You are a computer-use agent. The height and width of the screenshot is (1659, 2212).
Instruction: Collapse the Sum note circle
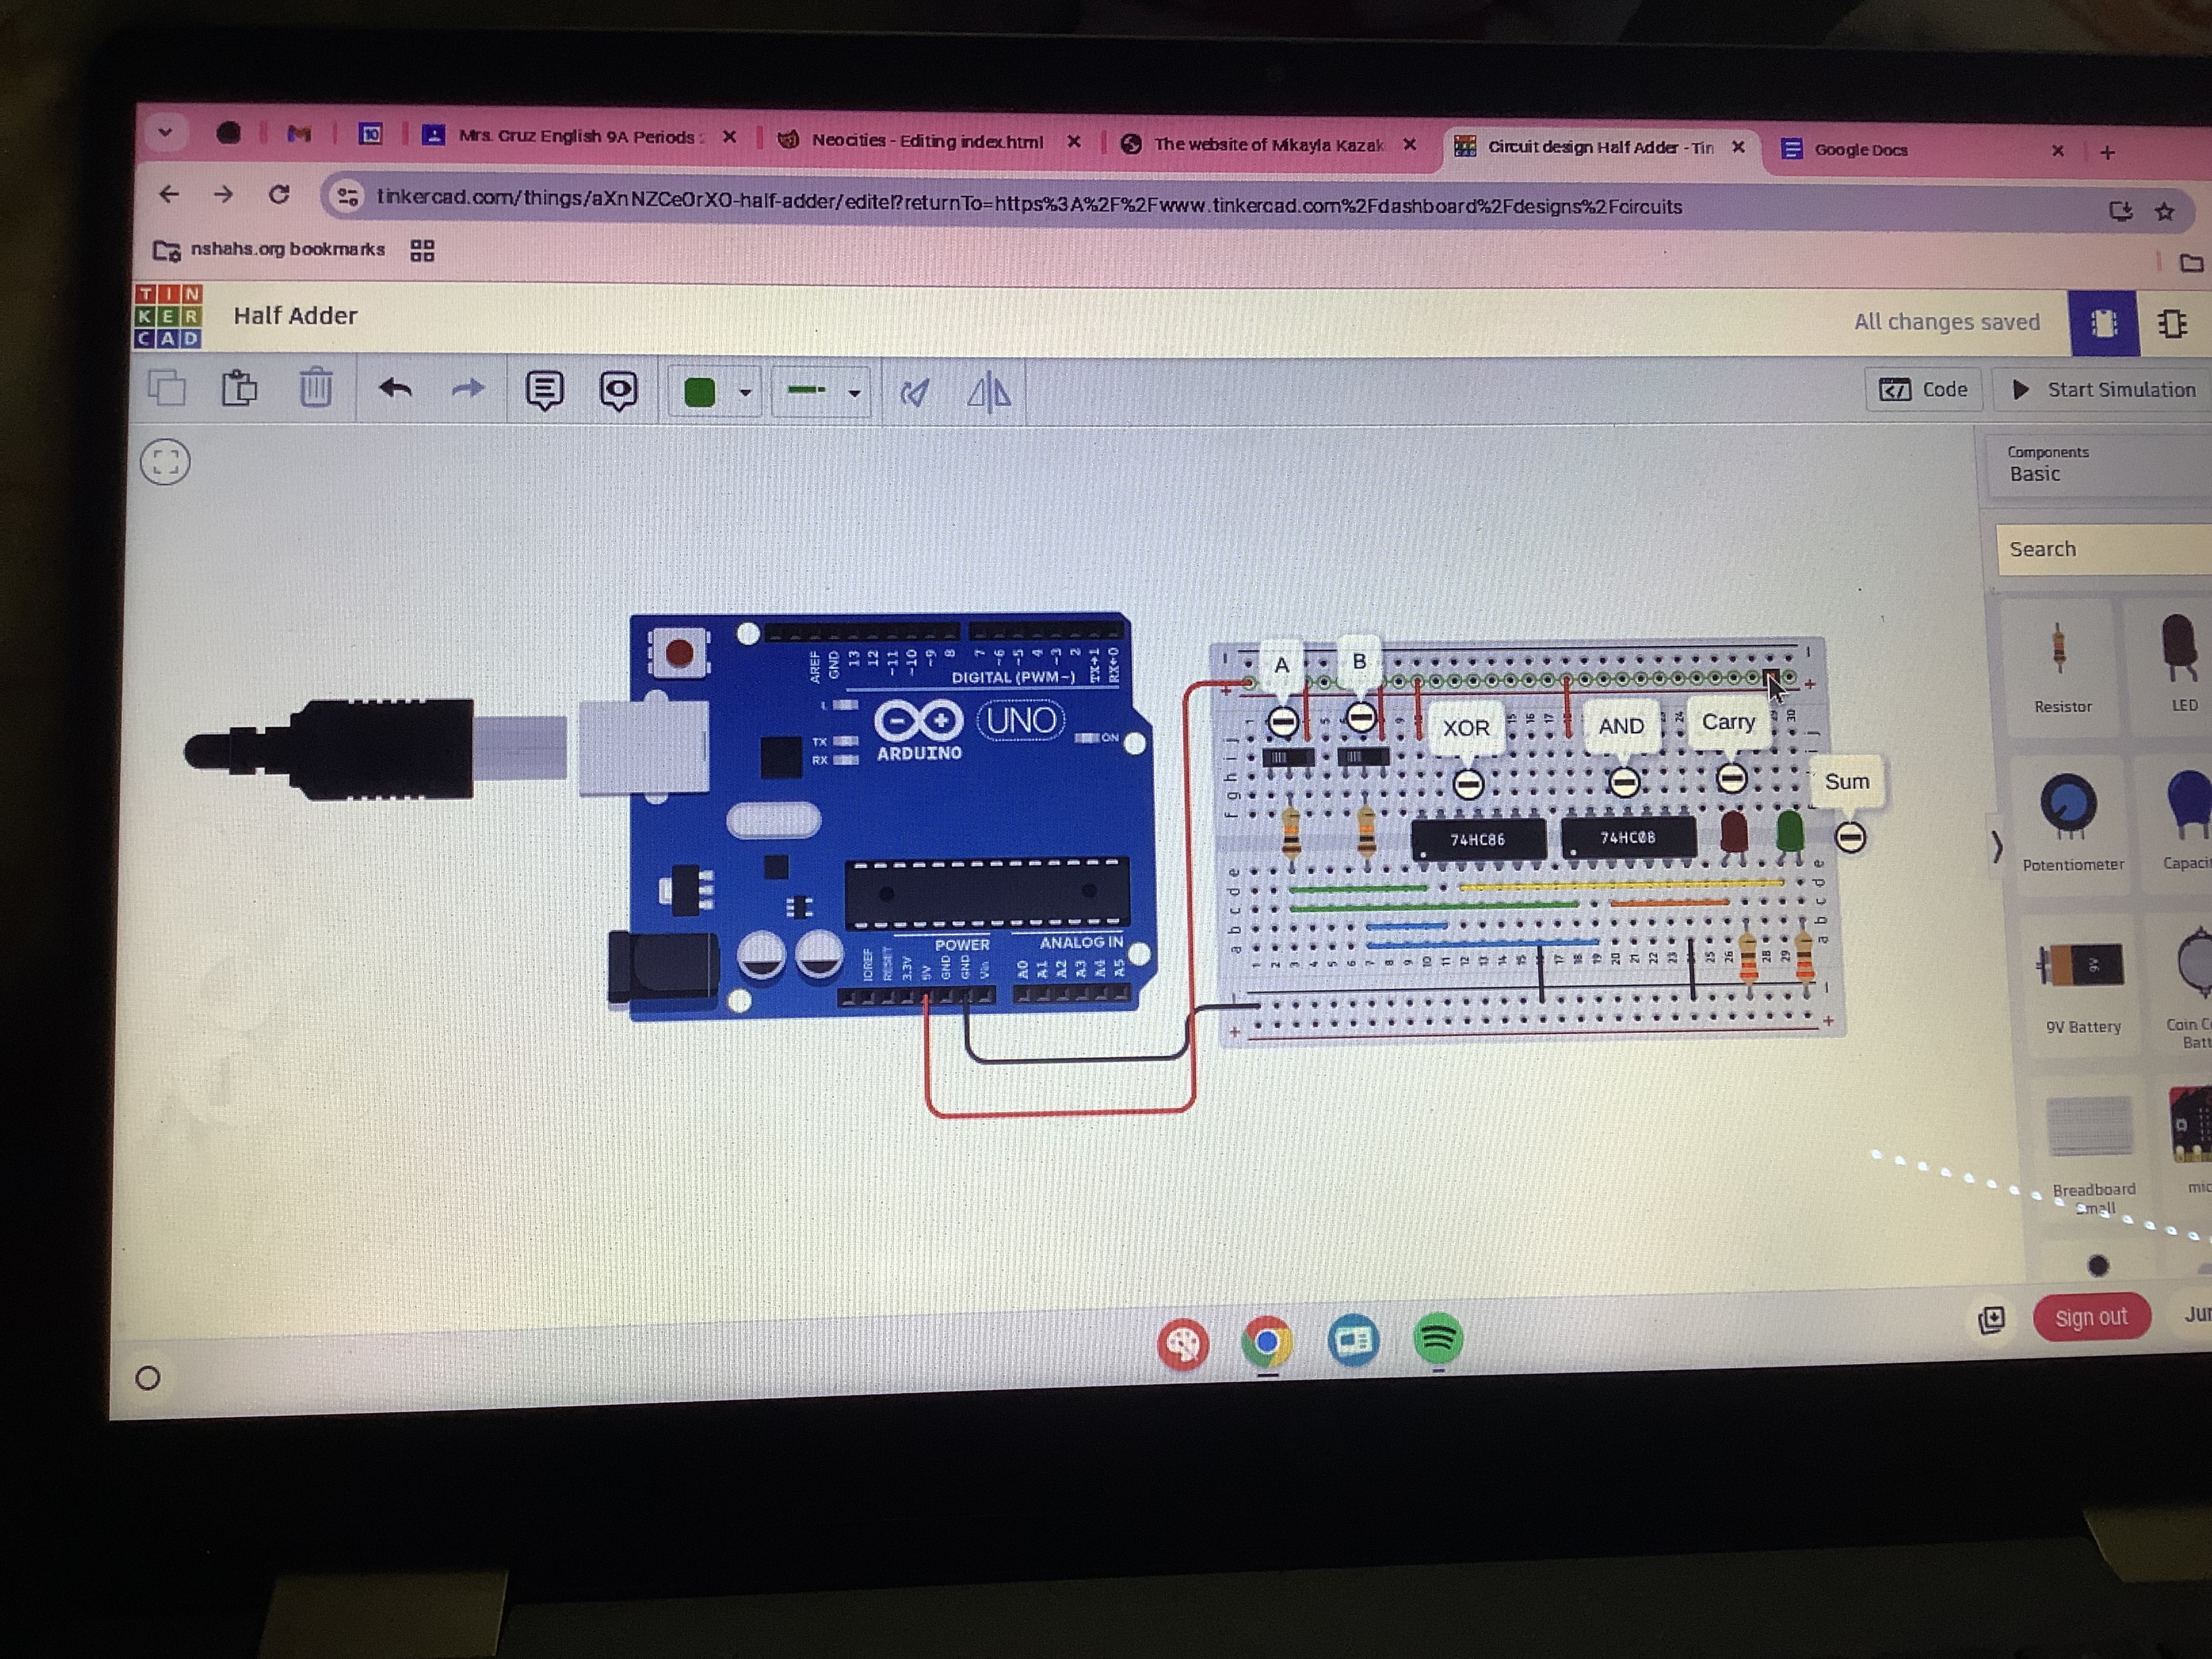coord(1850,837)
